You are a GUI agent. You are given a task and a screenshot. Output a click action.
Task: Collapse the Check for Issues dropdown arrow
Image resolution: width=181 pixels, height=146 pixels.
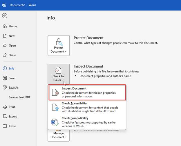tap(63, 80)
